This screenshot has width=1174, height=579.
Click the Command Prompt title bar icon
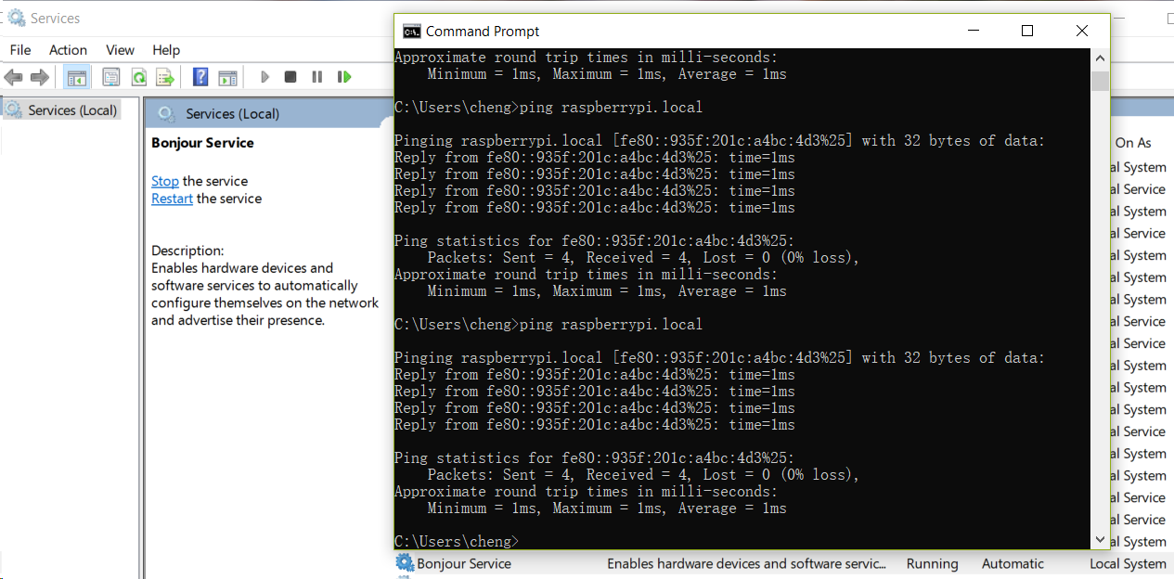click(411, 32)
